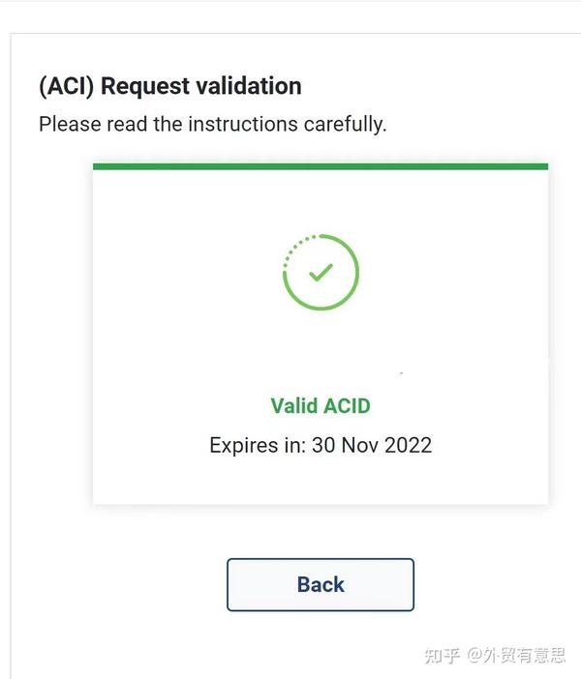Viewport: 581px width, 679px height.
Task: Click the word "validation" in the heading
Action: (x=248, y=86)
